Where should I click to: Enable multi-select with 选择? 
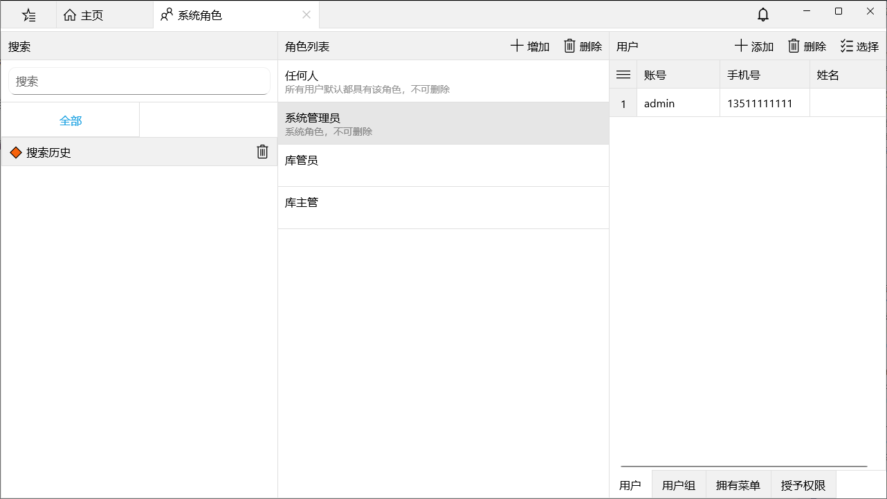859,46
